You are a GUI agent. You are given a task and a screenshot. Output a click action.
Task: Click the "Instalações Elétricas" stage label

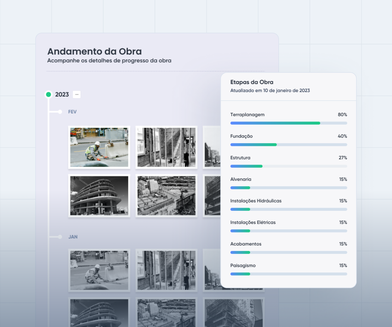(253, 222)
